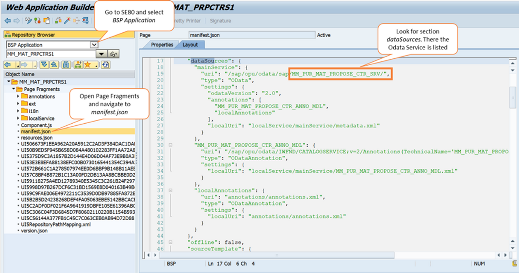519x273 pixels.
Task: Select the UI5C56144A377FB1C45C7C063 file entry
Action: point(78,218)
